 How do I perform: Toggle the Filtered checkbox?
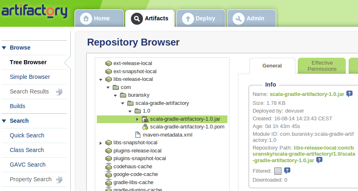pos(277,171)
